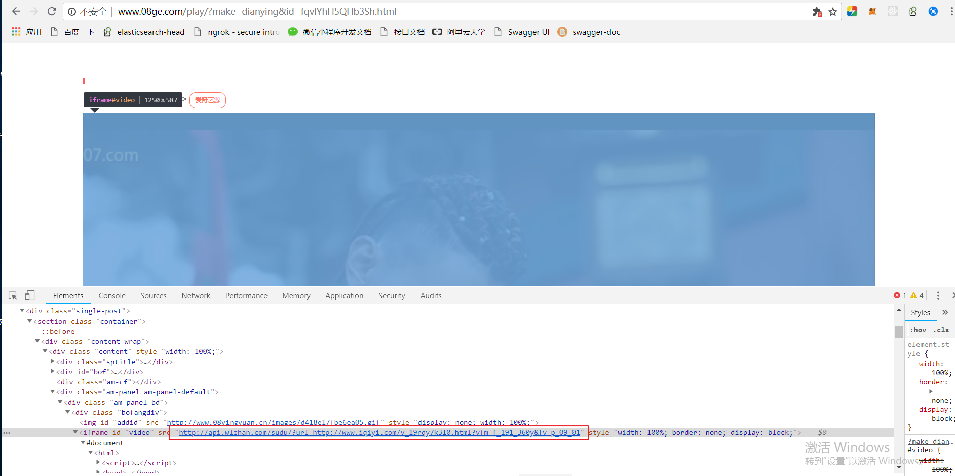This screenshot has height=476, width=955.
Task: Toggle the :hov element state panel
Action: [918, 330]
